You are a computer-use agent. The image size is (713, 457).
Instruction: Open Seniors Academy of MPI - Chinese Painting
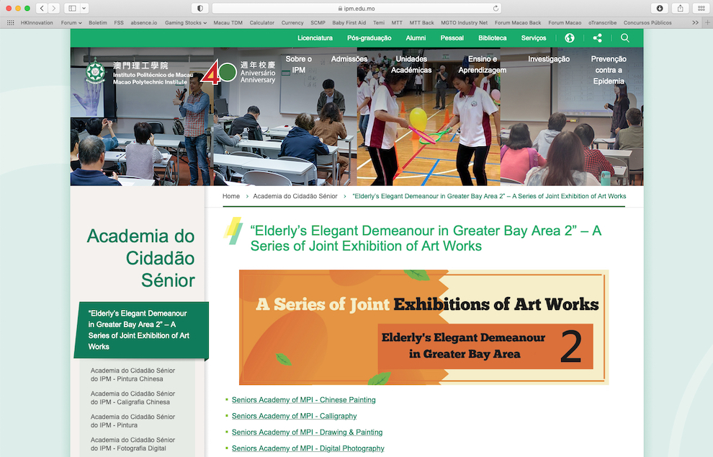(x=304, y=399)
